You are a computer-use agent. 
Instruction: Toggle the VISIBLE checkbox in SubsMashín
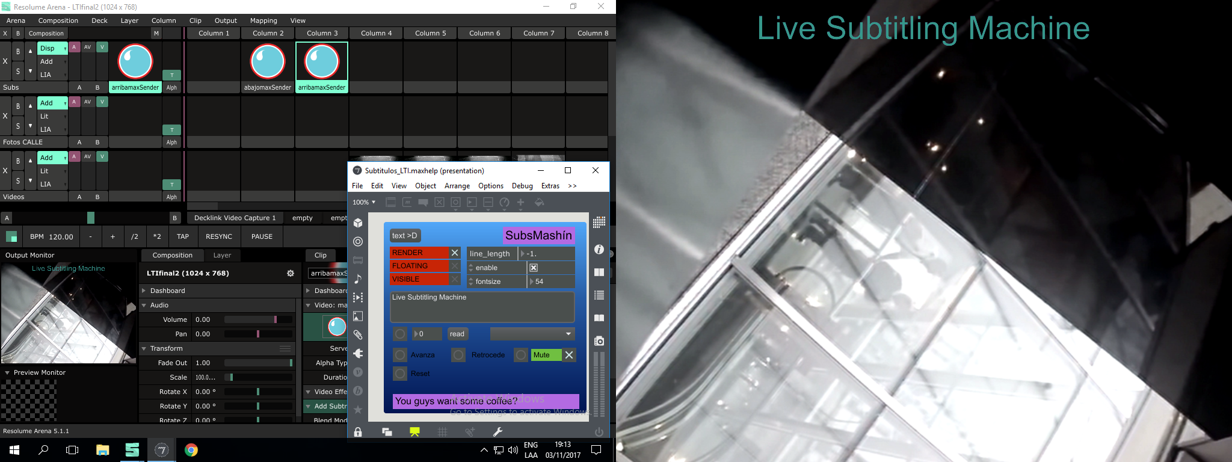(x=455, y=279)
